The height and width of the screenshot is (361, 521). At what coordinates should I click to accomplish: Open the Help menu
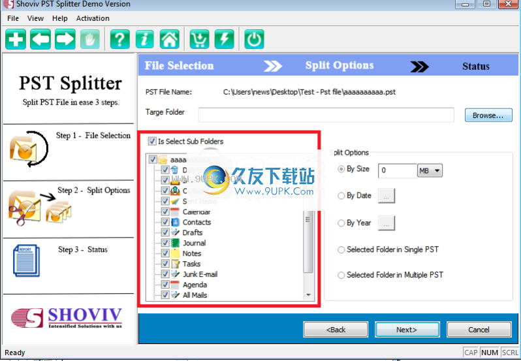coord(60,18)
